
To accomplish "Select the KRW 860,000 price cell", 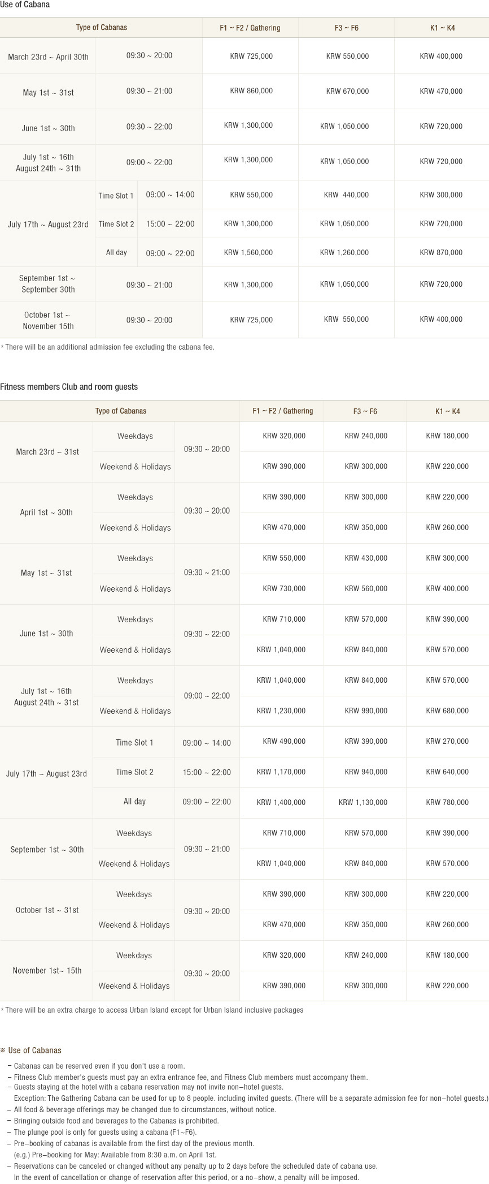I will (251, 91).
